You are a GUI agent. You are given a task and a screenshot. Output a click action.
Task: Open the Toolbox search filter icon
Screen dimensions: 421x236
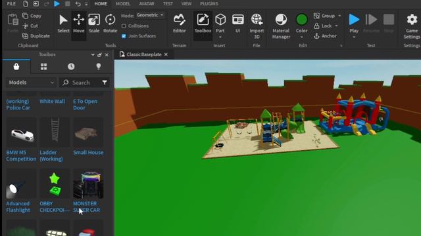pyautogui.click(x=105, y=83)
